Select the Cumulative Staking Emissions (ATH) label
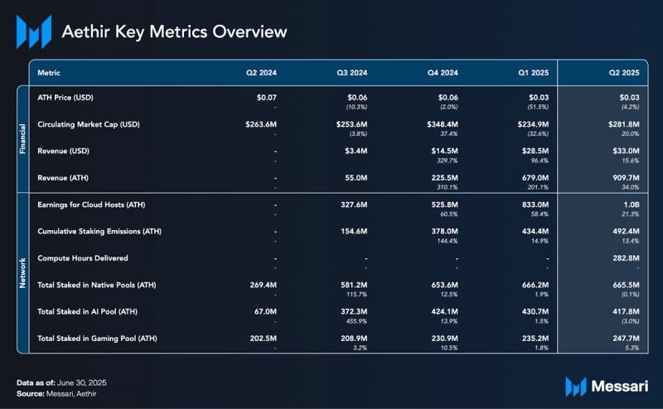 [x=99, y=231]
